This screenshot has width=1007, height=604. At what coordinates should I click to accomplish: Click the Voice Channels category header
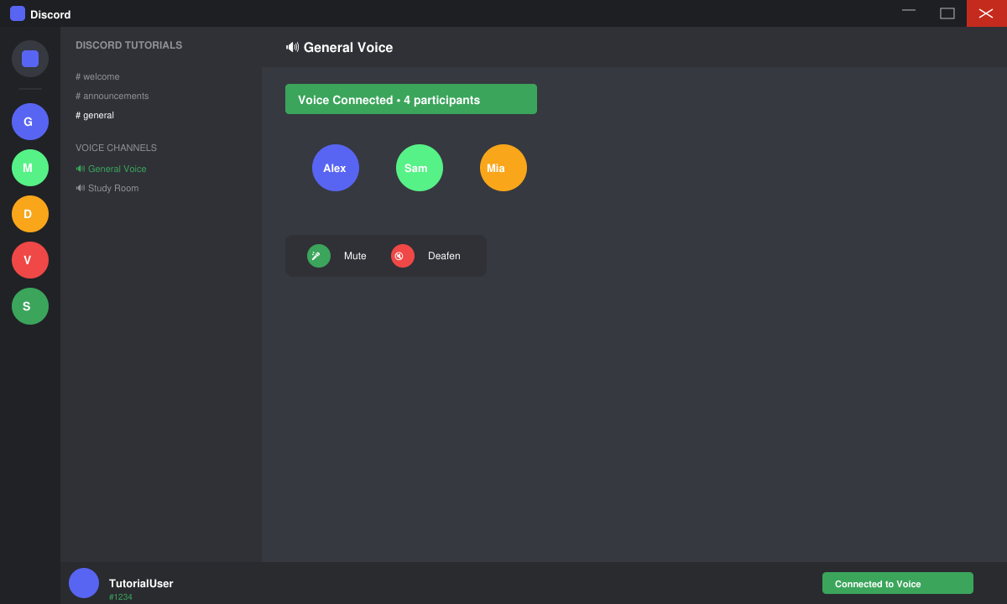[x=116, y=148]
